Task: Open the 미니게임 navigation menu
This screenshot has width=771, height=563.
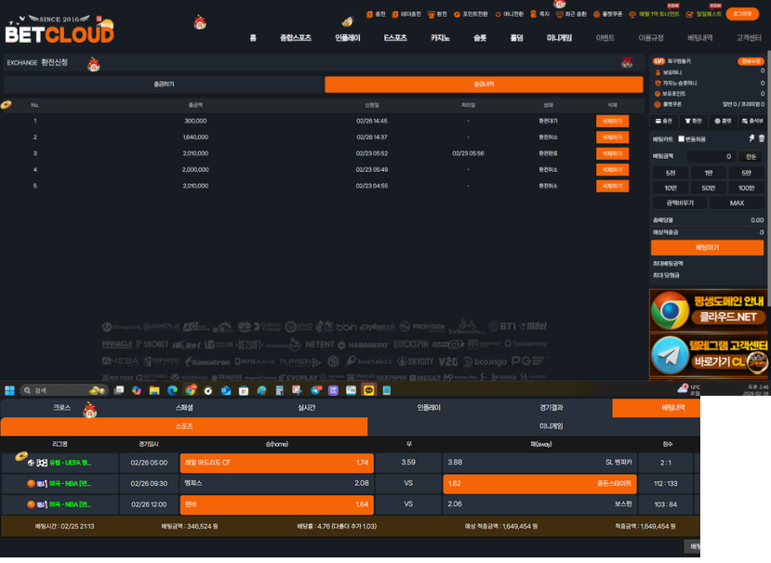Action: pyautogui.click(x=559, y=38)
